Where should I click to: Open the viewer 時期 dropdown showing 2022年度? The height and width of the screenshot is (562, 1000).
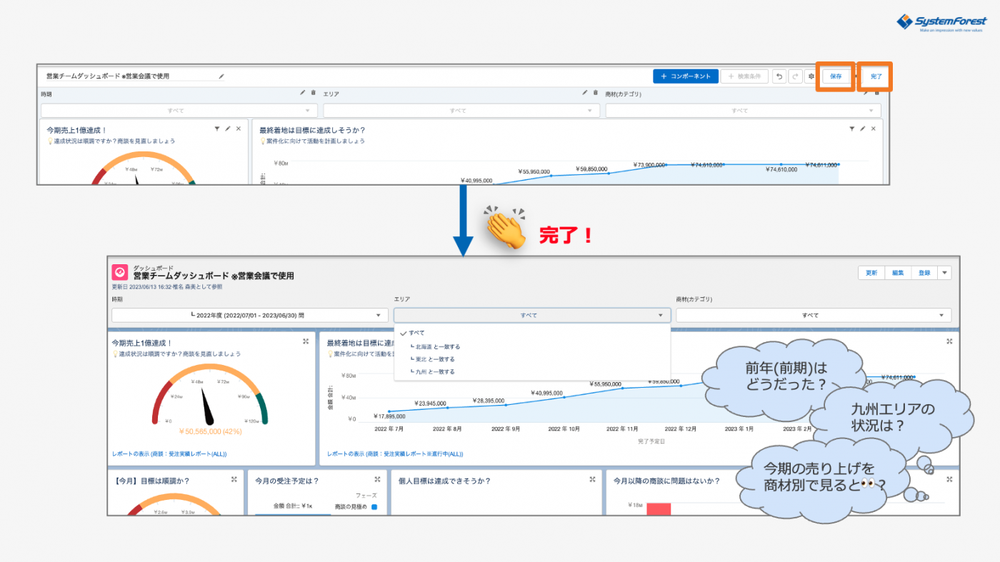pos(250,315)
